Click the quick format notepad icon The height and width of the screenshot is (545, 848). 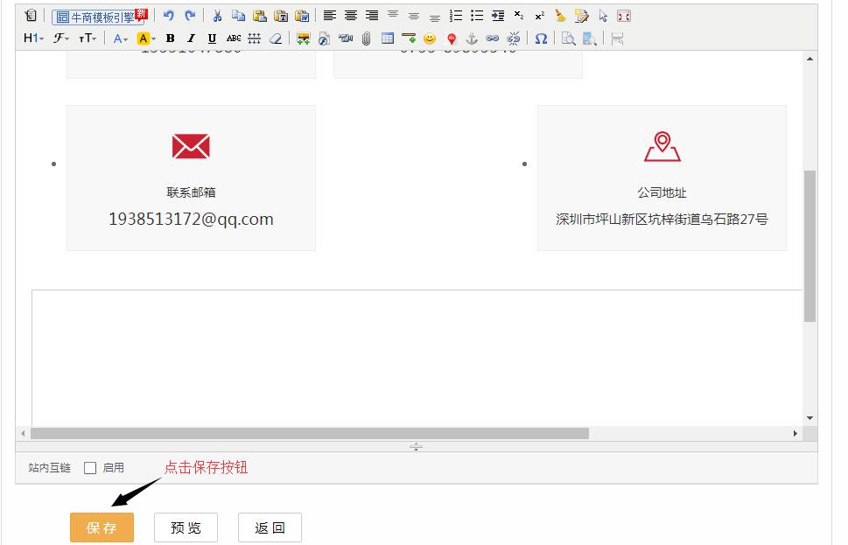582,16
